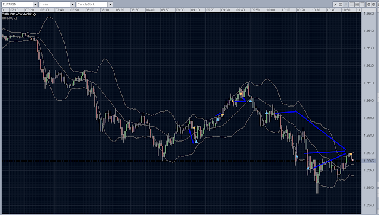
Task: Click the 09:00 mark on time axis
Action: (180, 10)
